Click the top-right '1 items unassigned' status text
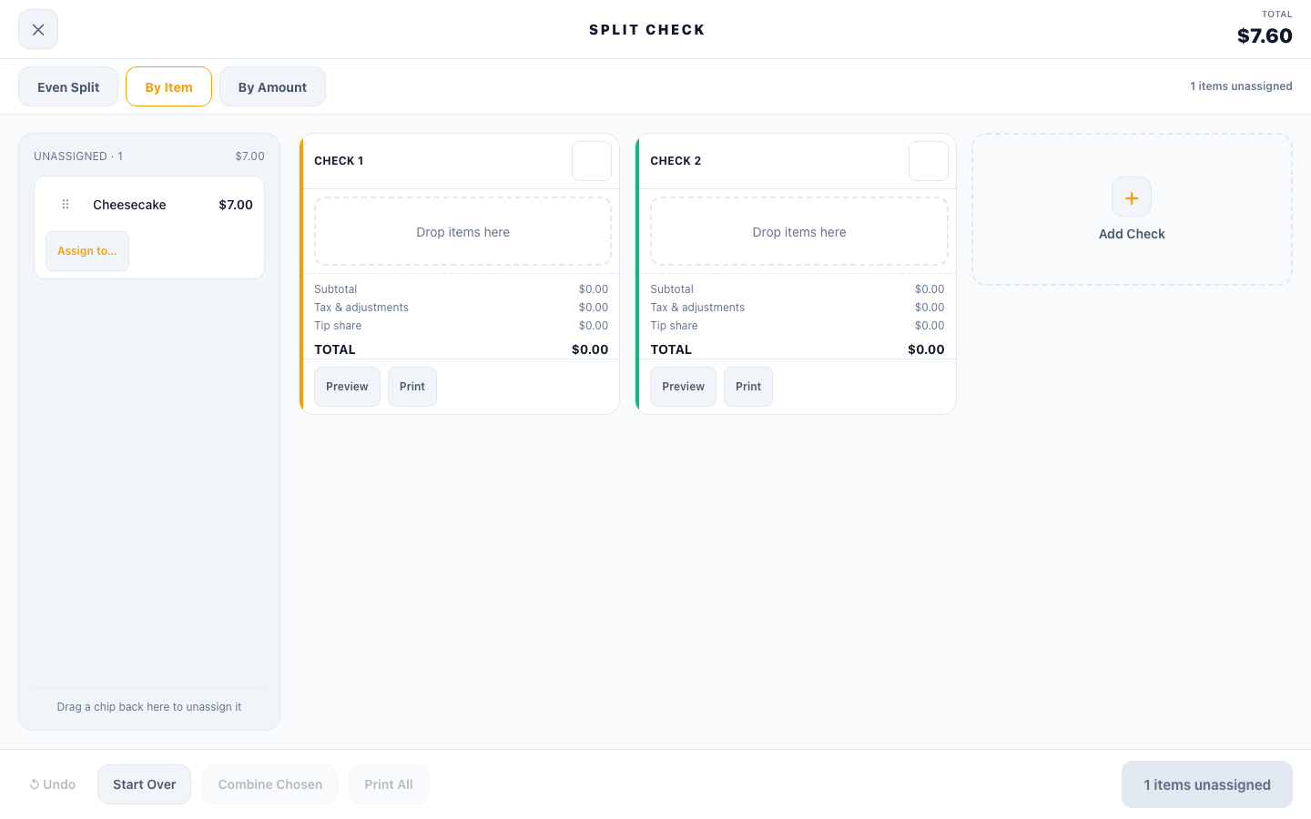Image resolution: width=1311 pixels, height=819 pixels. coord(1241,86)
